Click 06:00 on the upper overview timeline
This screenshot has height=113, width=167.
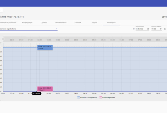tap(112, 40)
